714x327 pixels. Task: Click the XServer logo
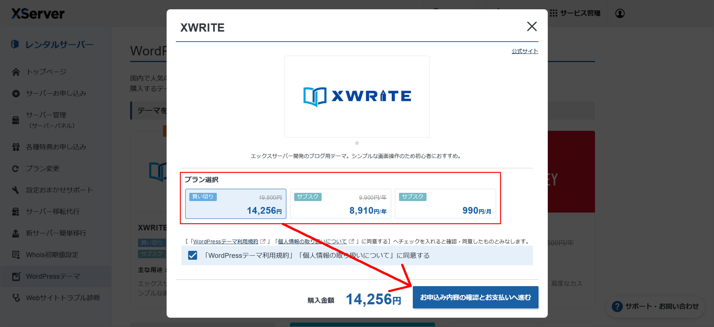click(x=38, y=14)
